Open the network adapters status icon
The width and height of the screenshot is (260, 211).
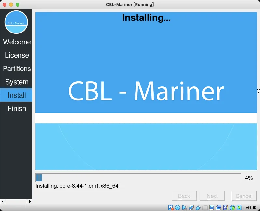tap(191, 207)
